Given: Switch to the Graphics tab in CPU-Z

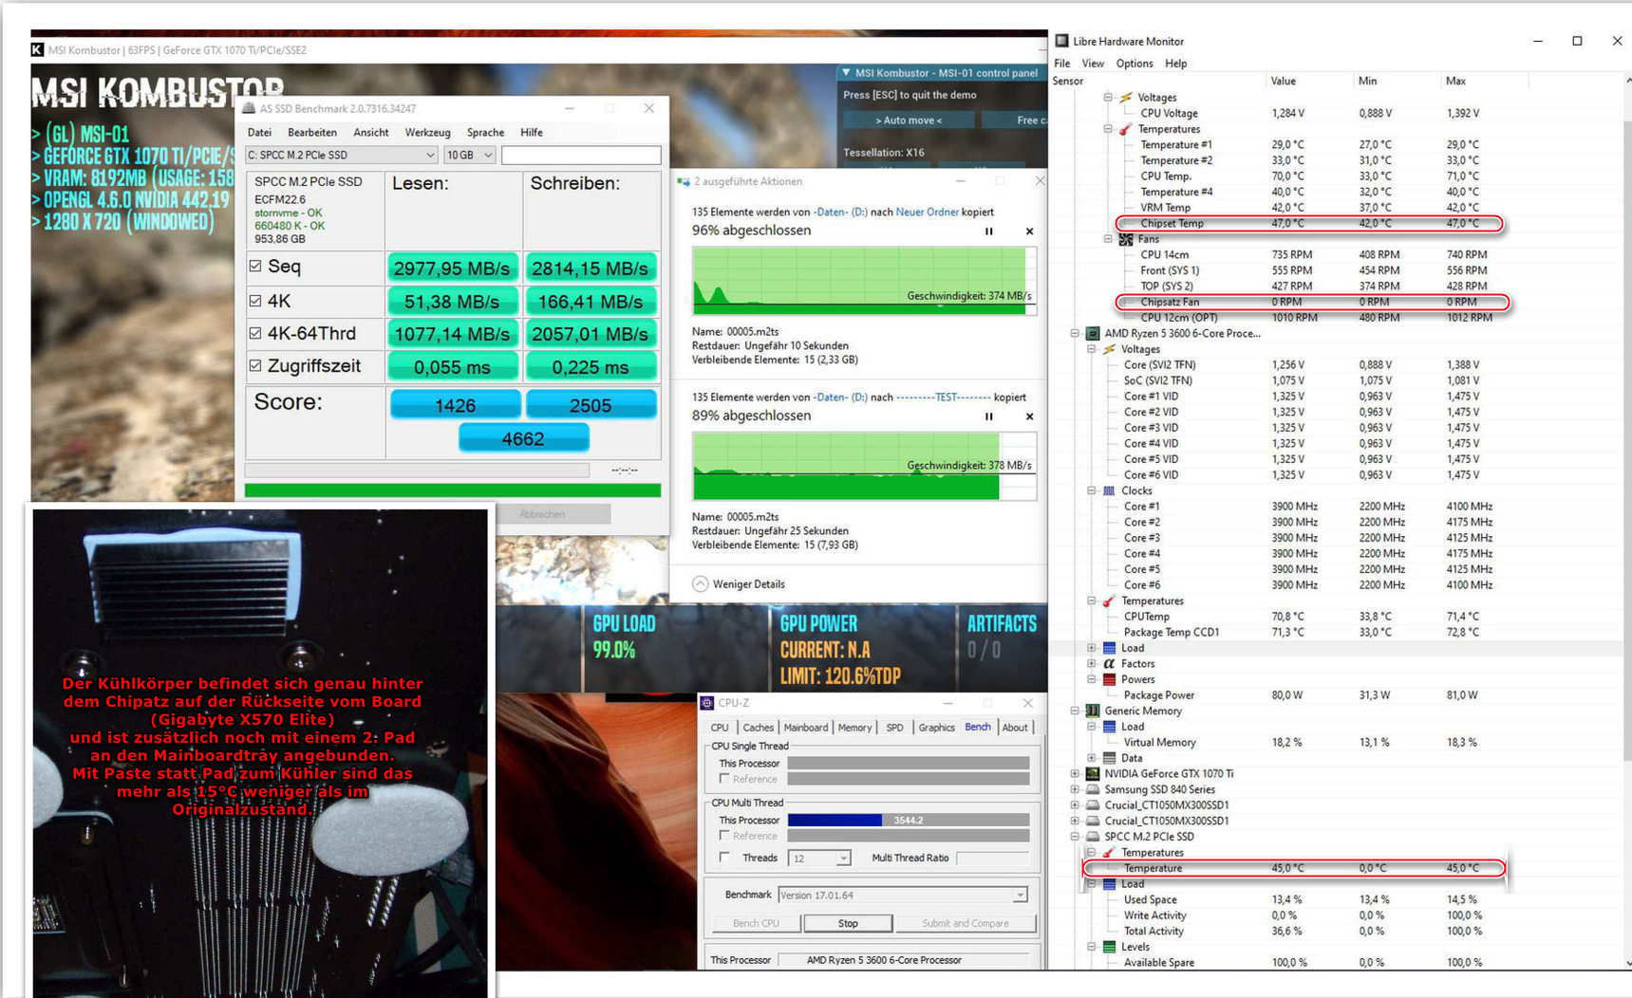Looking at the screenshot, I should 936,728.
